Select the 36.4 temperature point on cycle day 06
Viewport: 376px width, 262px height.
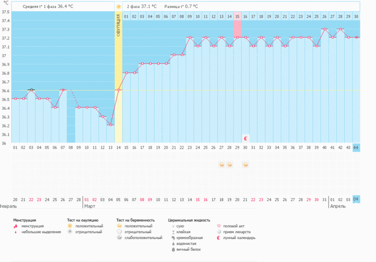click(55, 107)
